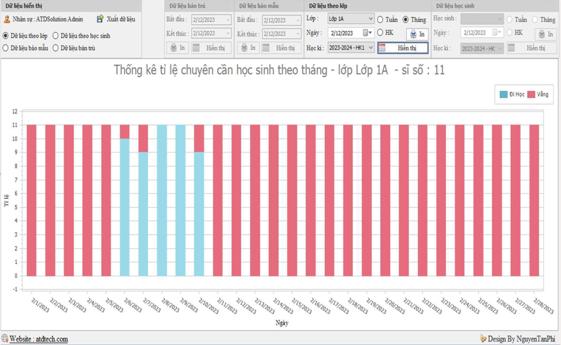Open the Bắt đầu date dropdown in Dữ liệu bán trú
This screenshot has height=345, width=561.
pos(228,20)
